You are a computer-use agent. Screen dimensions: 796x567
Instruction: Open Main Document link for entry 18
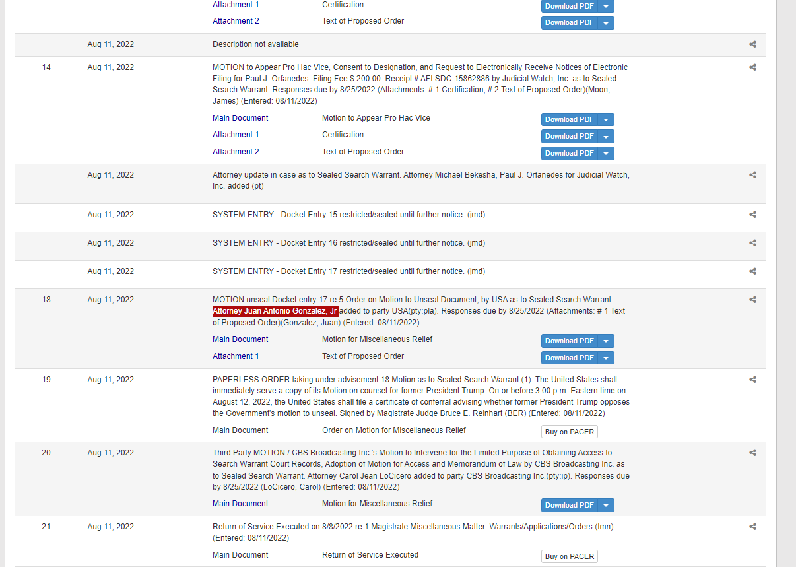pos(240,339)
